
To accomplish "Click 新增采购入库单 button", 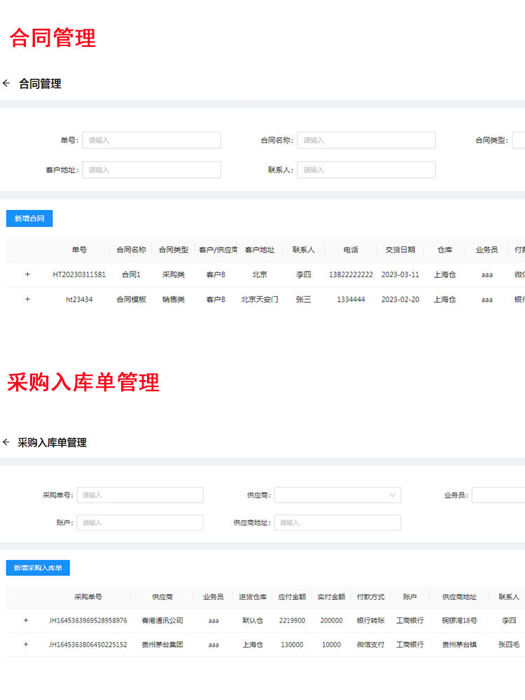I will [x=38, y=568].
